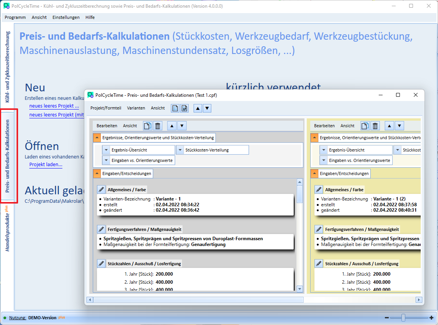
Task: Open Projekt/Formteil menu
Action: (105, 108)
